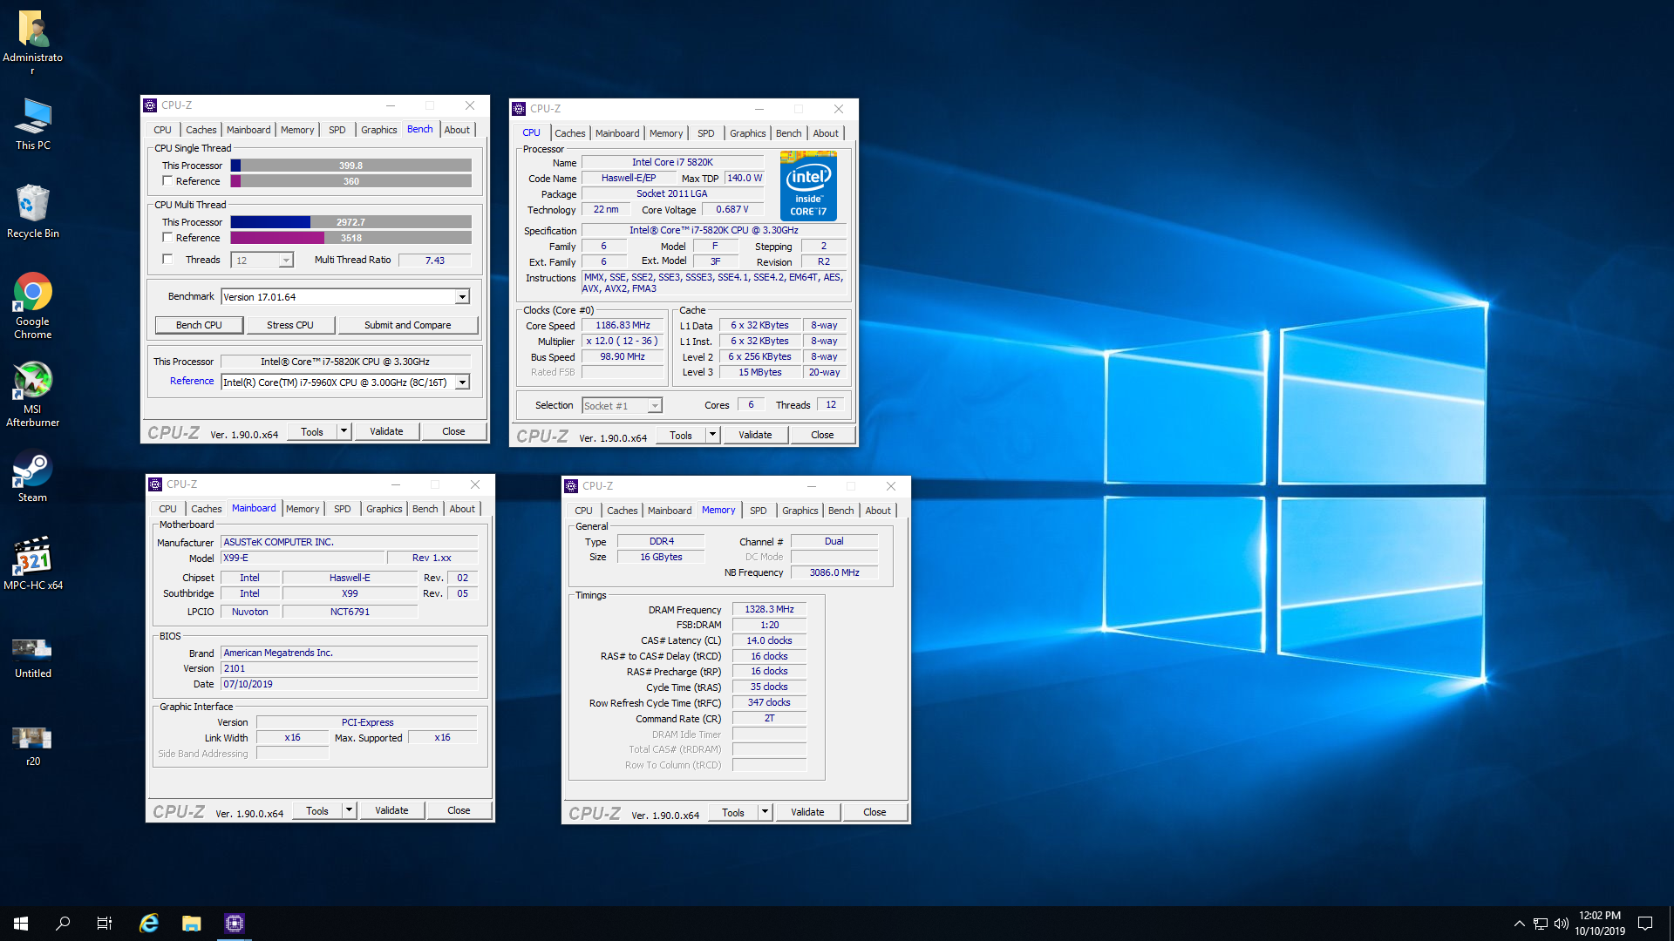1674x941 pixels.
Task: Enable multi thread Reference checkbox
Action: pyautogui.click(x=167, y=238)
